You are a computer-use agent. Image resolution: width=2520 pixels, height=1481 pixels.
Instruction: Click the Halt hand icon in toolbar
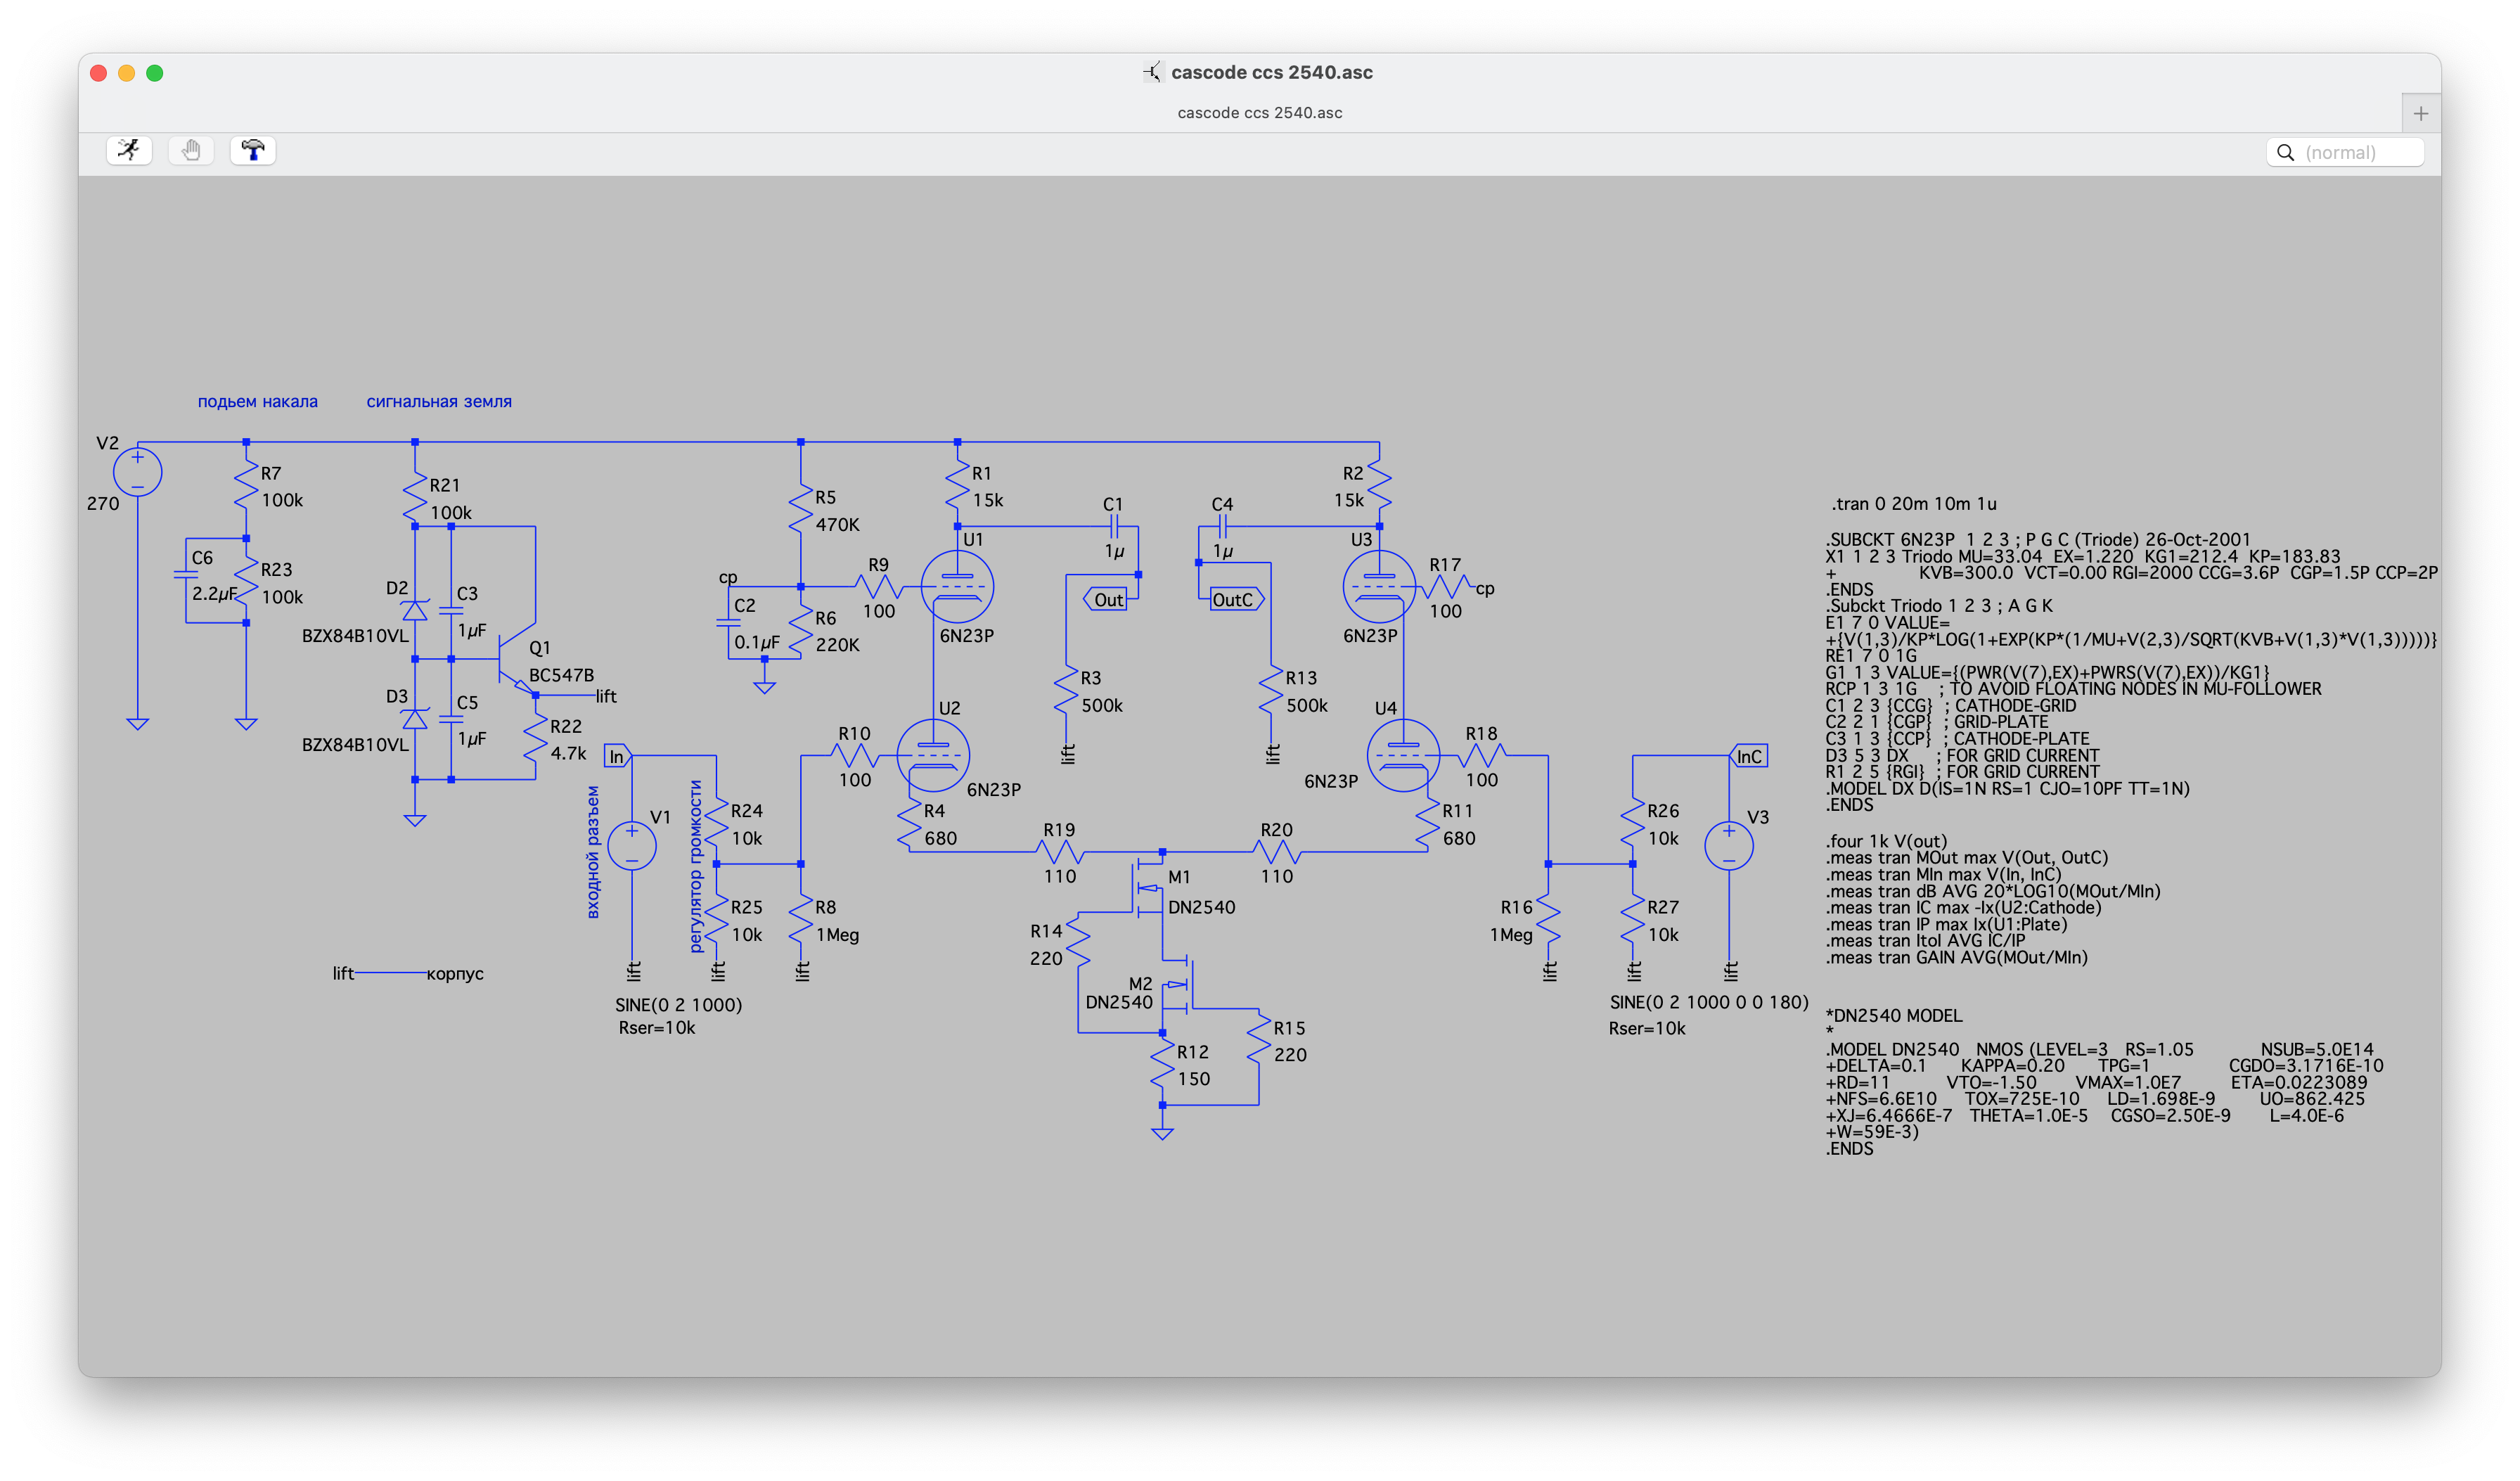tap(191, 150)
